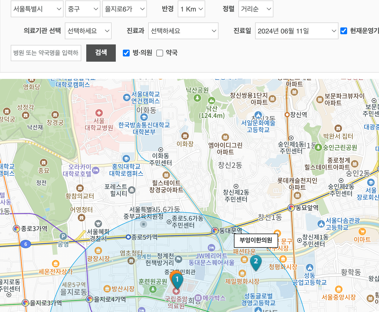The image size is (379, 312).
Task: Click the 낙산공원 park tree icon
Action: pyautogui.click(x=197, y=98)
